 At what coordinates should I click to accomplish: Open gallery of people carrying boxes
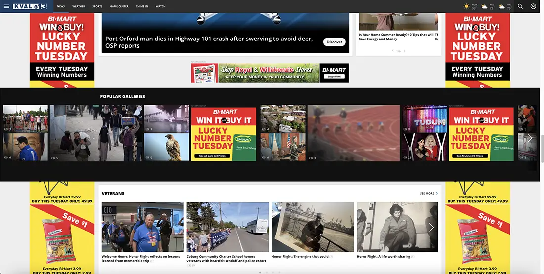pos(96,133)
